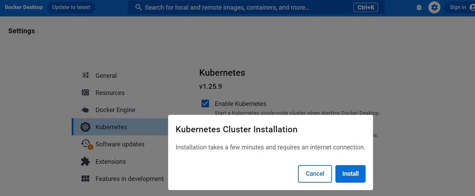Click the Enable Kubernetes label text

(x=240, y=103)
